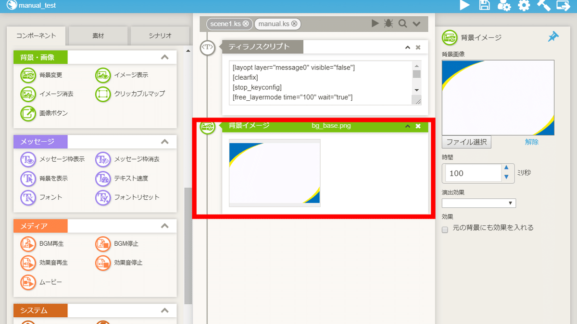Open the 演出効果 dropdown
The height and width of the screenshot is (324, 577).
click(479, 203)
